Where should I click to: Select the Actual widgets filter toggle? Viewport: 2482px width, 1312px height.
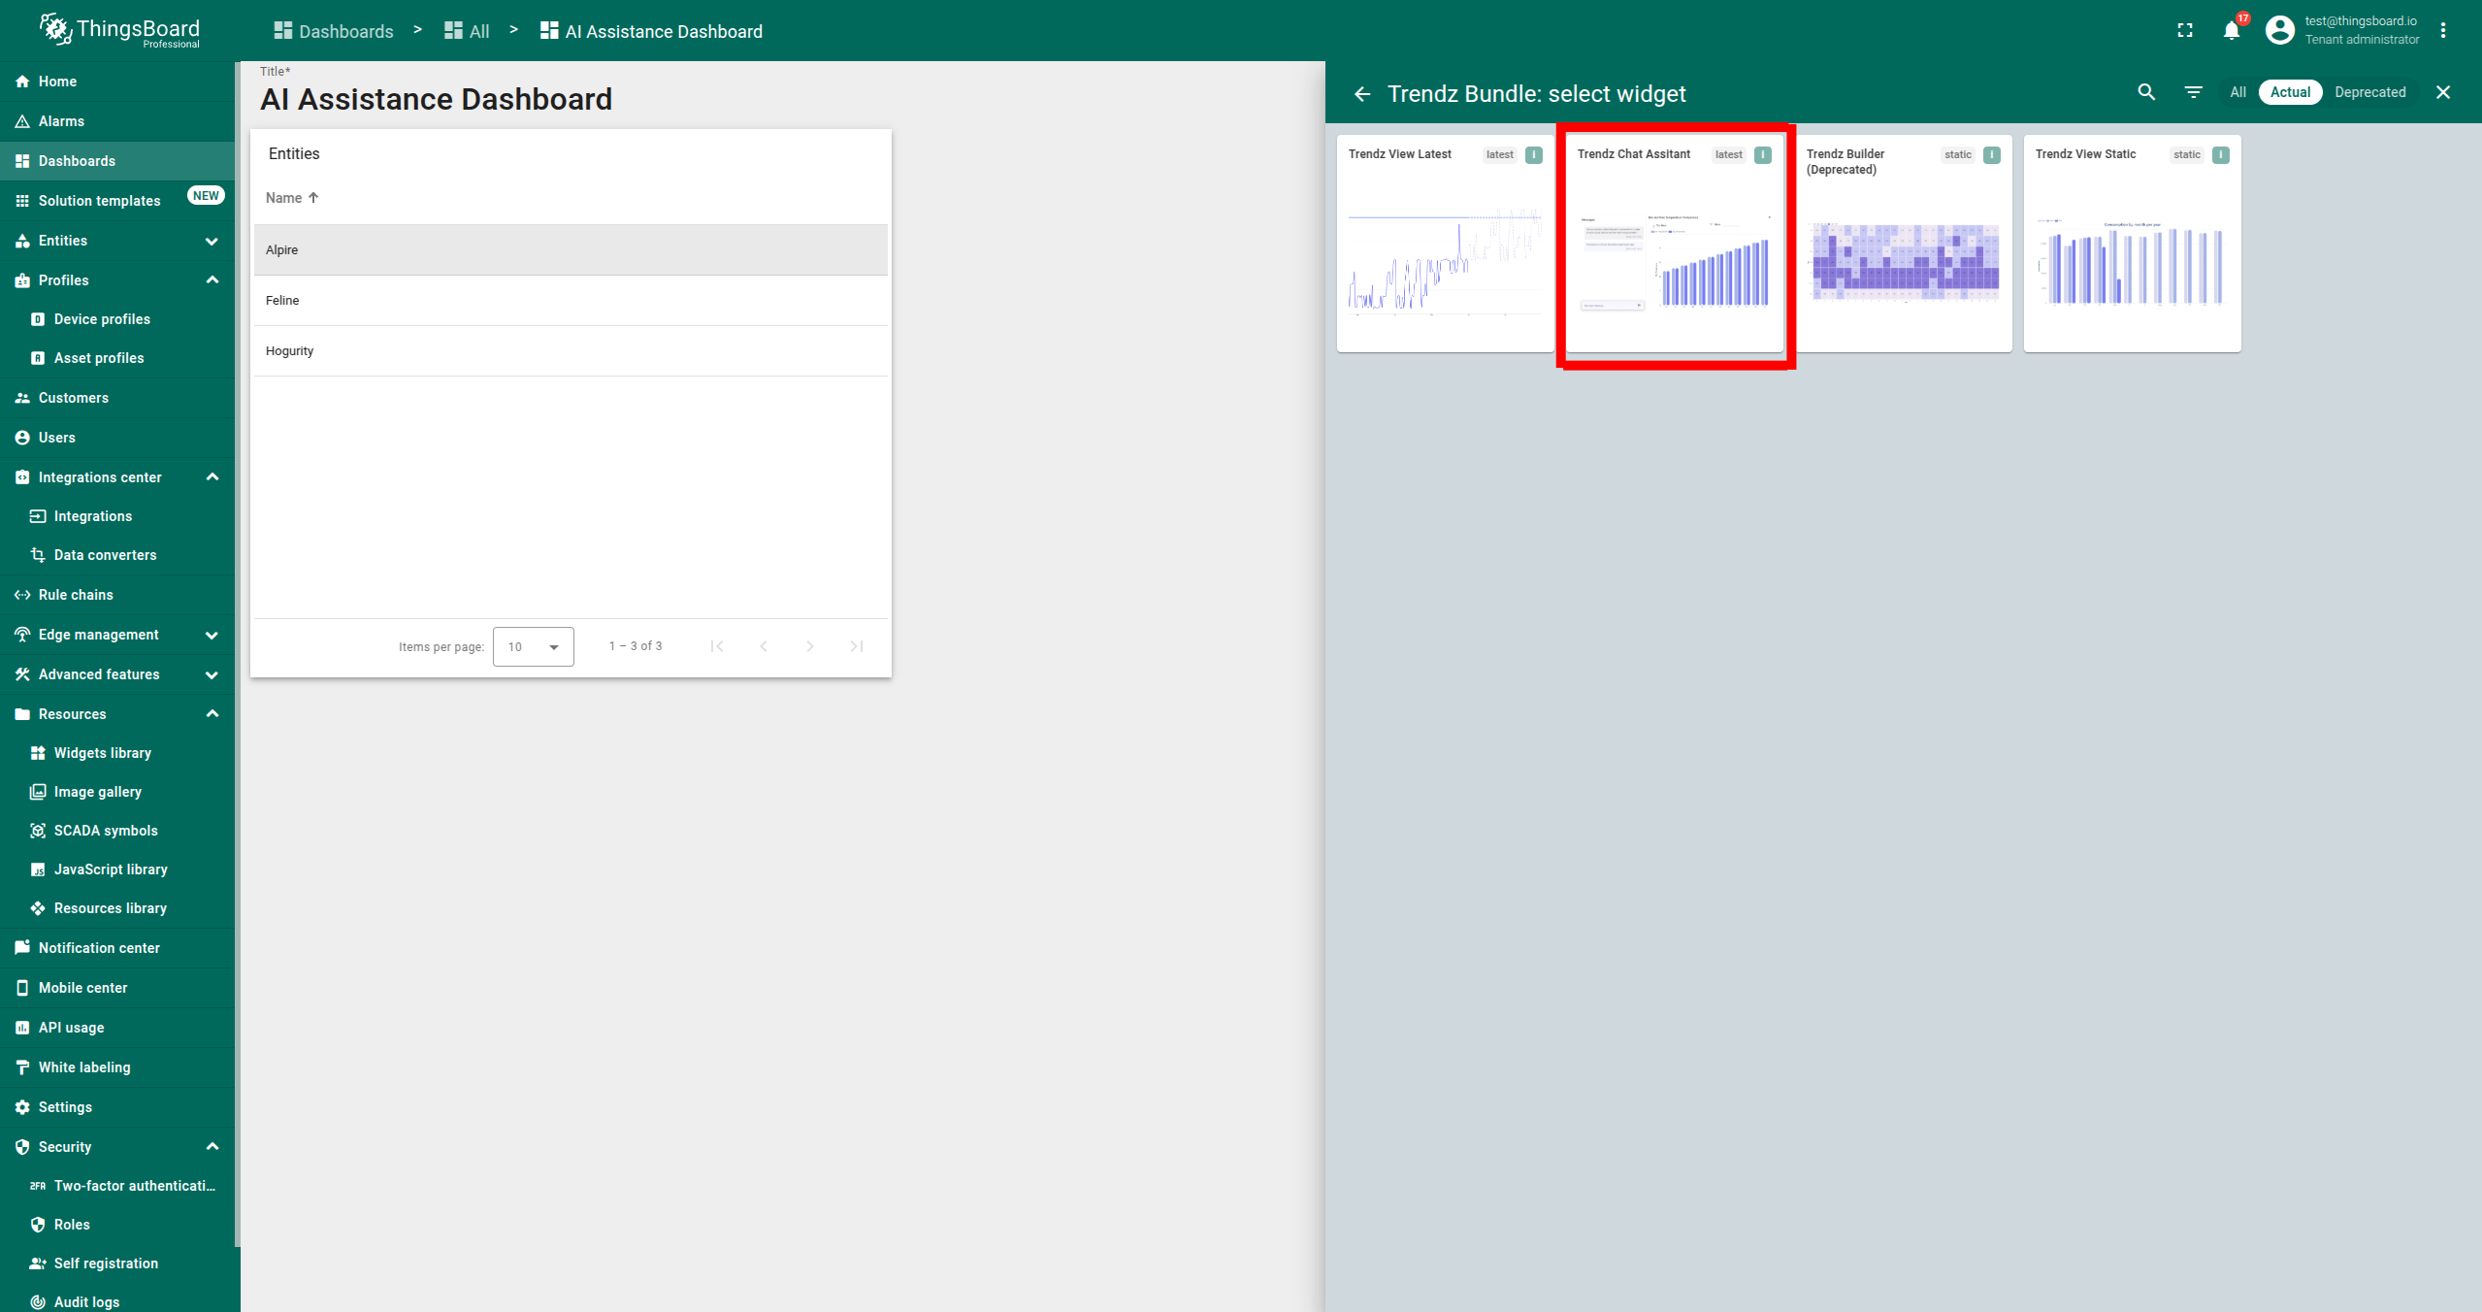[x=2290, y=92]
